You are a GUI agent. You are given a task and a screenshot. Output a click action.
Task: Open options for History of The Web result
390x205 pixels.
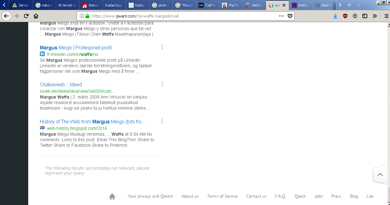pyautogui.click(x=162, y=121)
